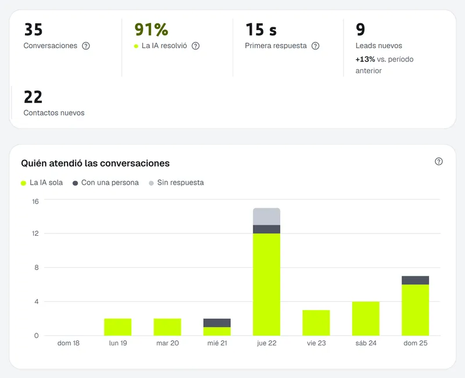Click the '12' y-axis label
465x378 pixels.
pos(35,233)
